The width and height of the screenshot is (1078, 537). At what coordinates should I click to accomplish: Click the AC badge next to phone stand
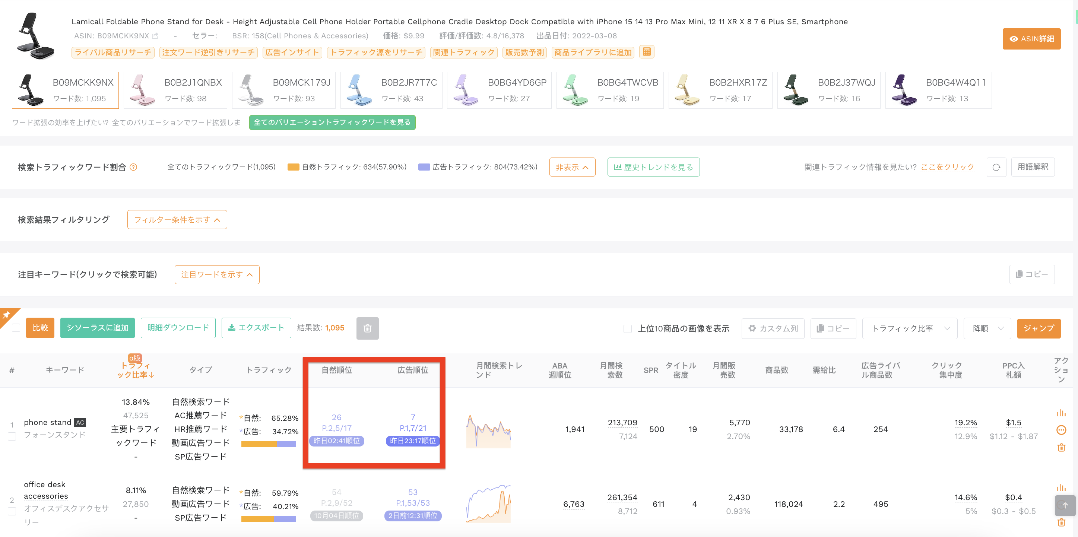[80, 422]
